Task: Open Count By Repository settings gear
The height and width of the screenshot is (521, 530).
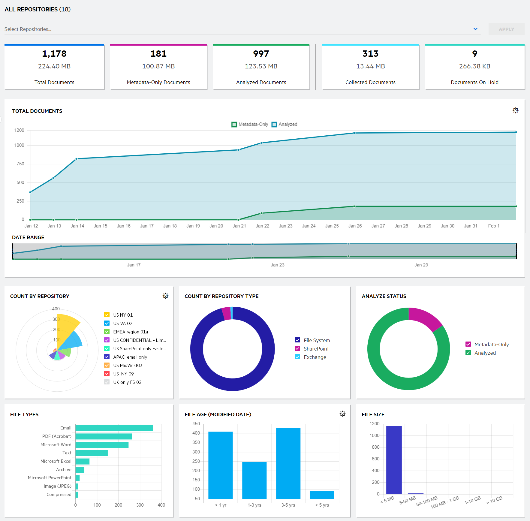Action: coord(165,296)
